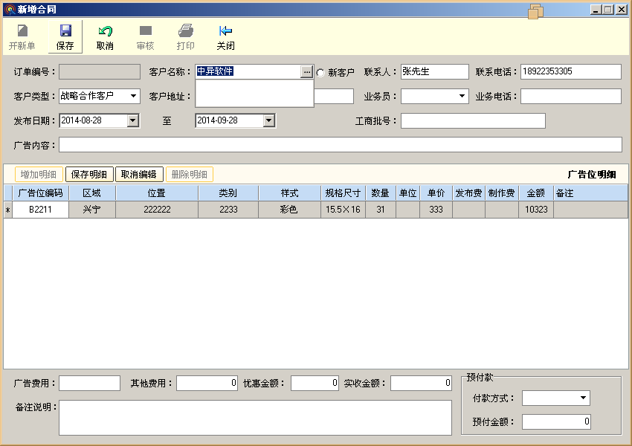This screenshot has height=446, width=632.
Task: Click the 金额 column header
Action: 535,193
